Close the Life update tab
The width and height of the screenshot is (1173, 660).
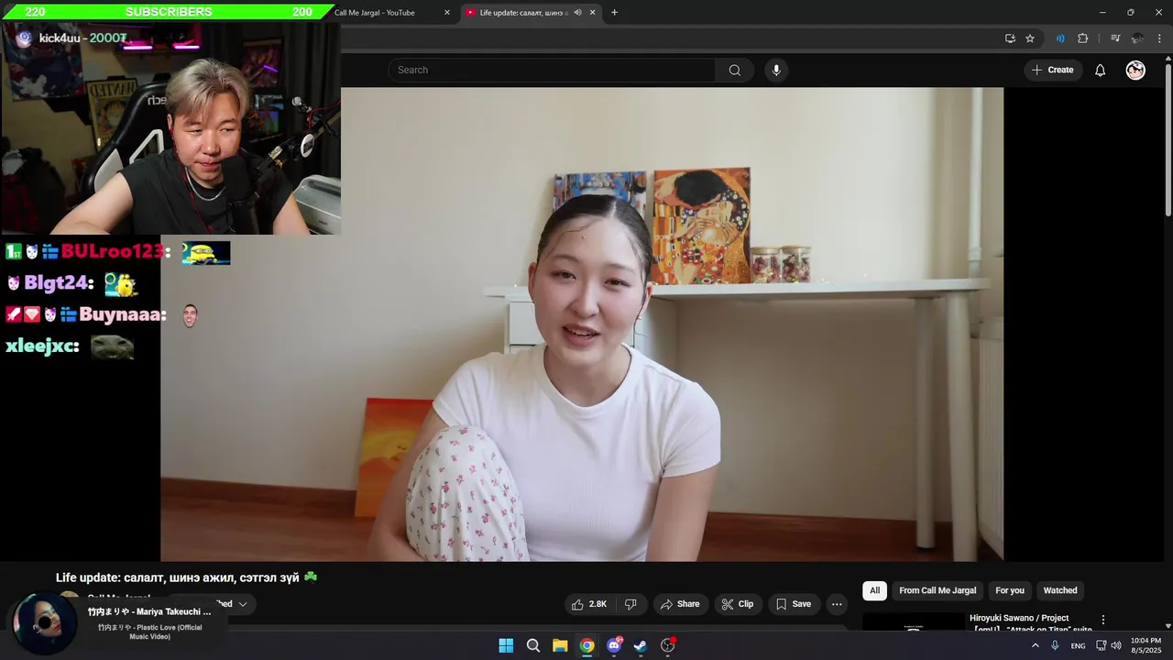coord(593,13)
